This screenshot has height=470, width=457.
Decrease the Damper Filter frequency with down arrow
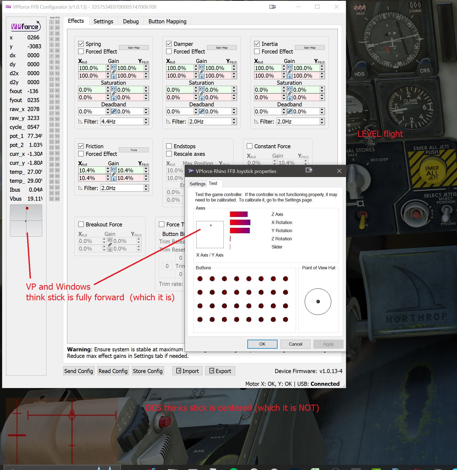[x=234, y=123]
